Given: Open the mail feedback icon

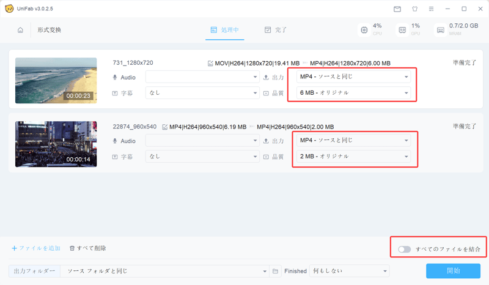Looking at the screenshot, I should tap(397, 9).
